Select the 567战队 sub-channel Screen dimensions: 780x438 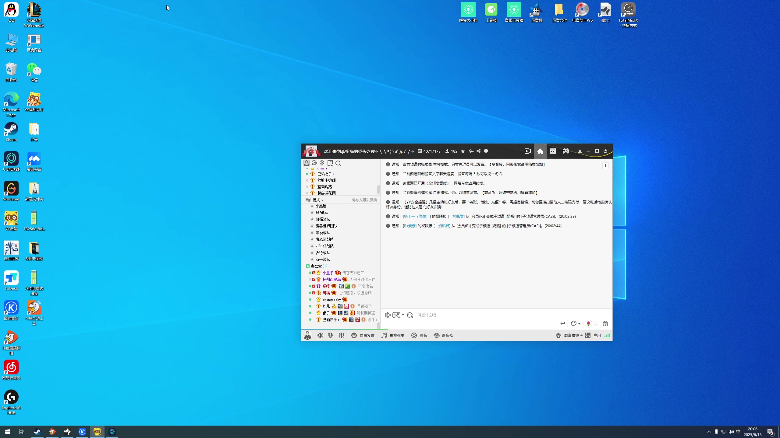click(322, 213)
